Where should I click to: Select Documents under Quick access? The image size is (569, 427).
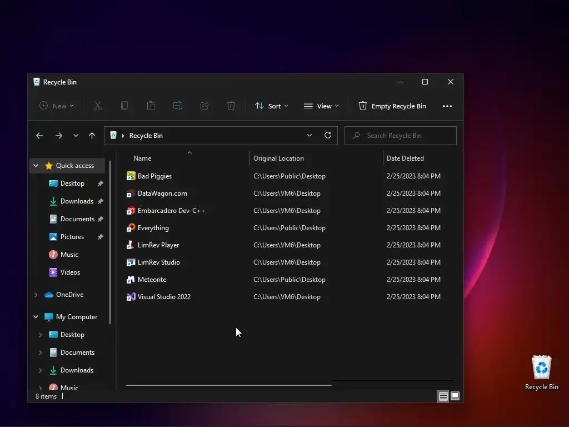[77, 219]
